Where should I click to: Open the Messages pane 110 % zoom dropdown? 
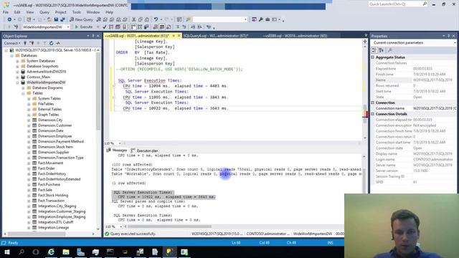click(120, 226)
